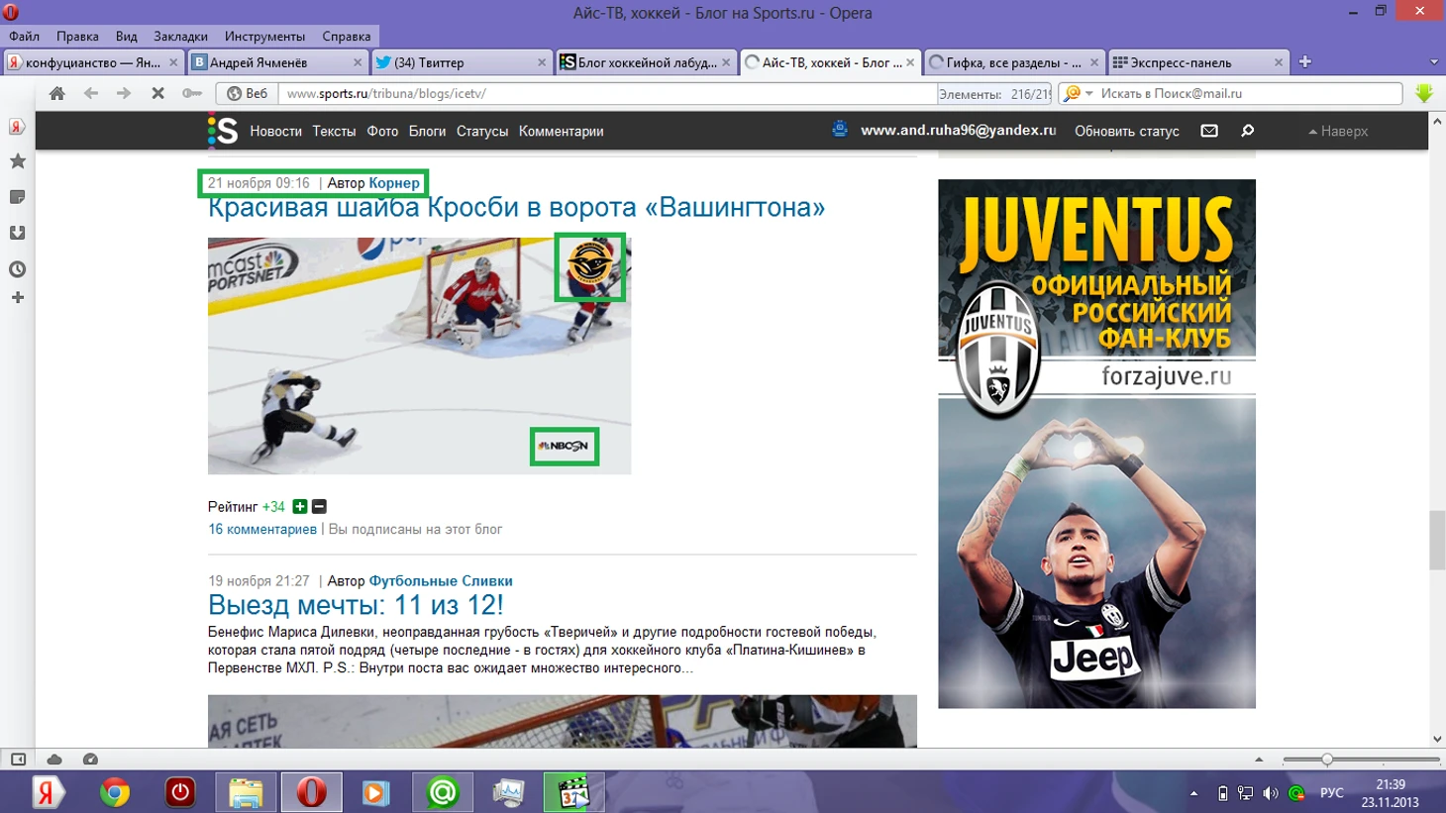Open the Downloads panel in sidebar
This screenshot has height=813, width=1446.
pos(18,233)
